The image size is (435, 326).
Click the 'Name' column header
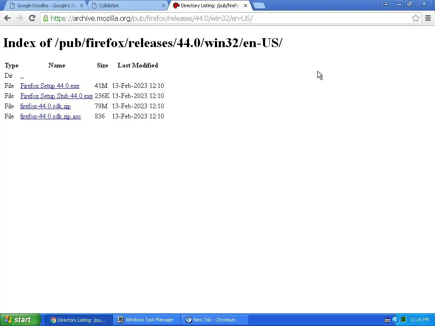tap(56, 65)
